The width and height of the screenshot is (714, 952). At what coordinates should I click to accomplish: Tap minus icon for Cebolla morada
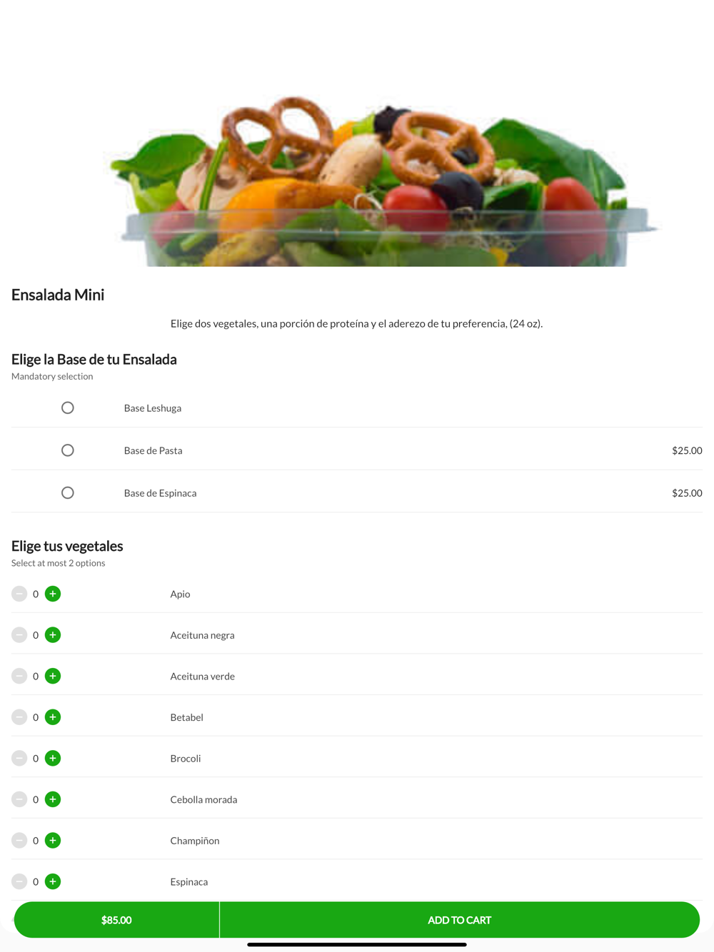coord(19,799)
